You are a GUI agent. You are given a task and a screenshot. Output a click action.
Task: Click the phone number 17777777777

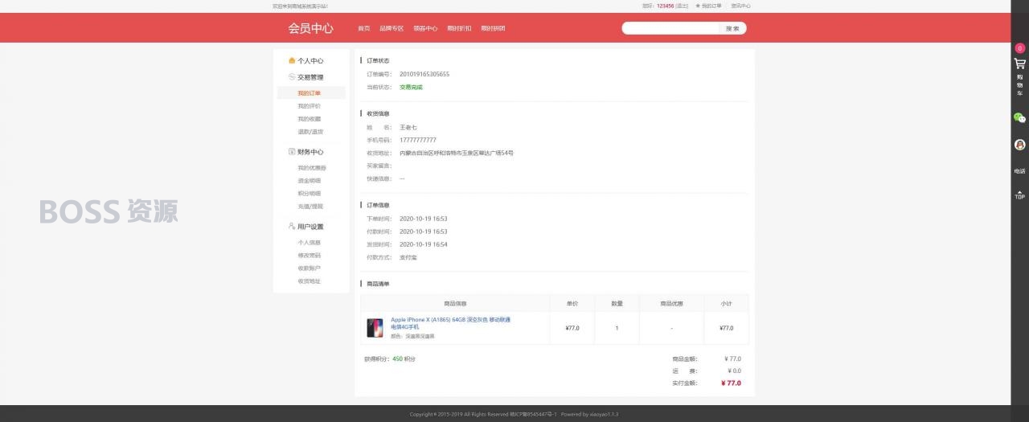point(418,140)
